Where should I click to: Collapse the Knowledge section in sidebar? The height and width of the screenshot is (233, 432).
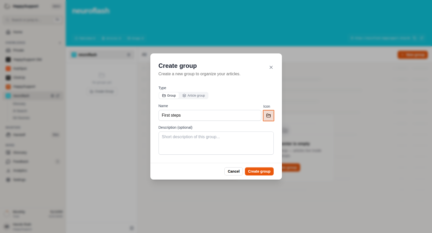coord(60,43)
